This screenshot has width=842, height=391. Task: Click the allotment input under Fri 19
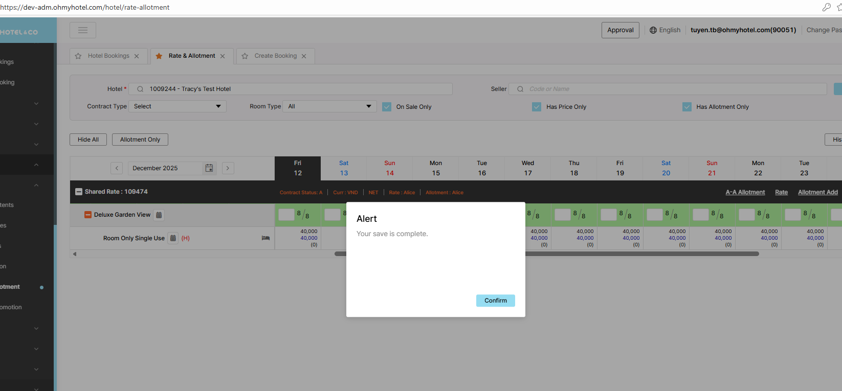coord(609,215)
